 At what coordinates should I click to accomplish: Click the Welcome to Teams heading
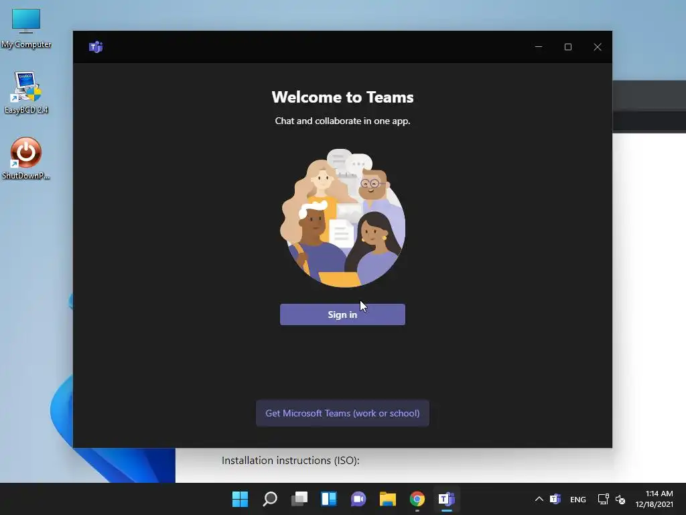(x=342, y=97)
